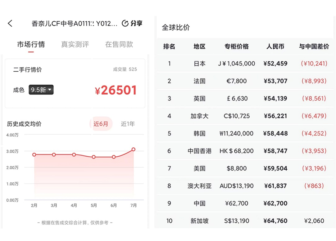
Task: Click the (¥10,241) price difference
Action: click(314, 64)
